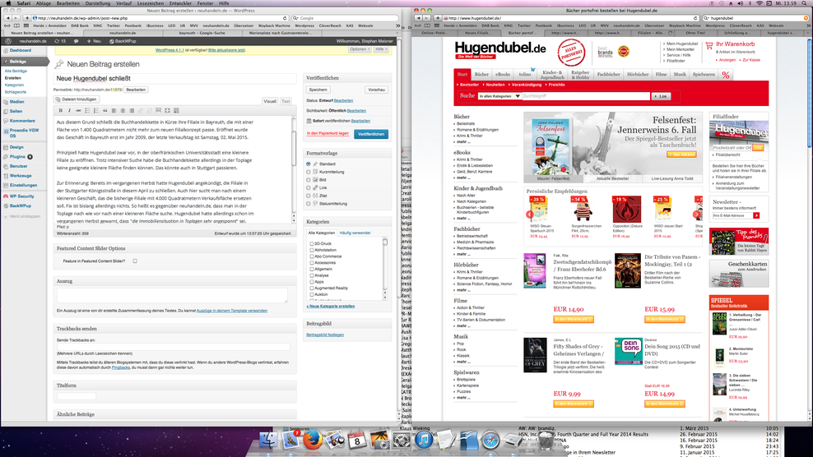
Task: Open comments bubble in WordPress admin bar
Action: tap(77, 41)
